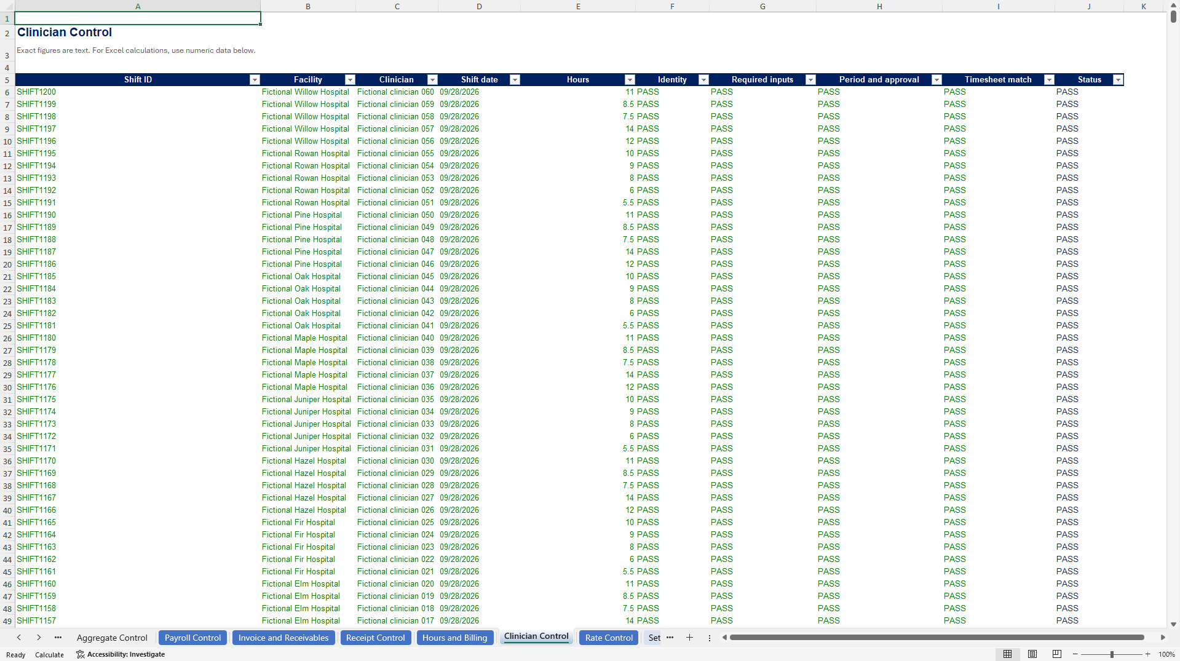Open the Hours column filter dropdown

point(630,80)
